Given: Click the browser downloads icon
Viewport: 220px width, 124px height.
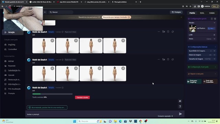Looking at the screenshot, I should [195, 6].
